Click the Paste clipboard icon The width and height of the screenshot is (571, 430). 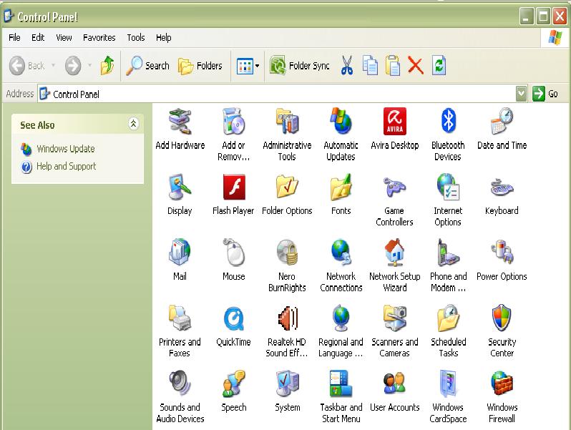393,66
